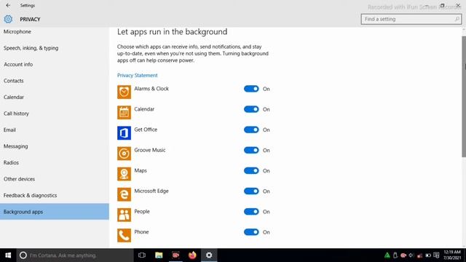Viewport: 466px width, 262px height.
Task: Click the Groove Music label text
Action: tap(150, 150)
